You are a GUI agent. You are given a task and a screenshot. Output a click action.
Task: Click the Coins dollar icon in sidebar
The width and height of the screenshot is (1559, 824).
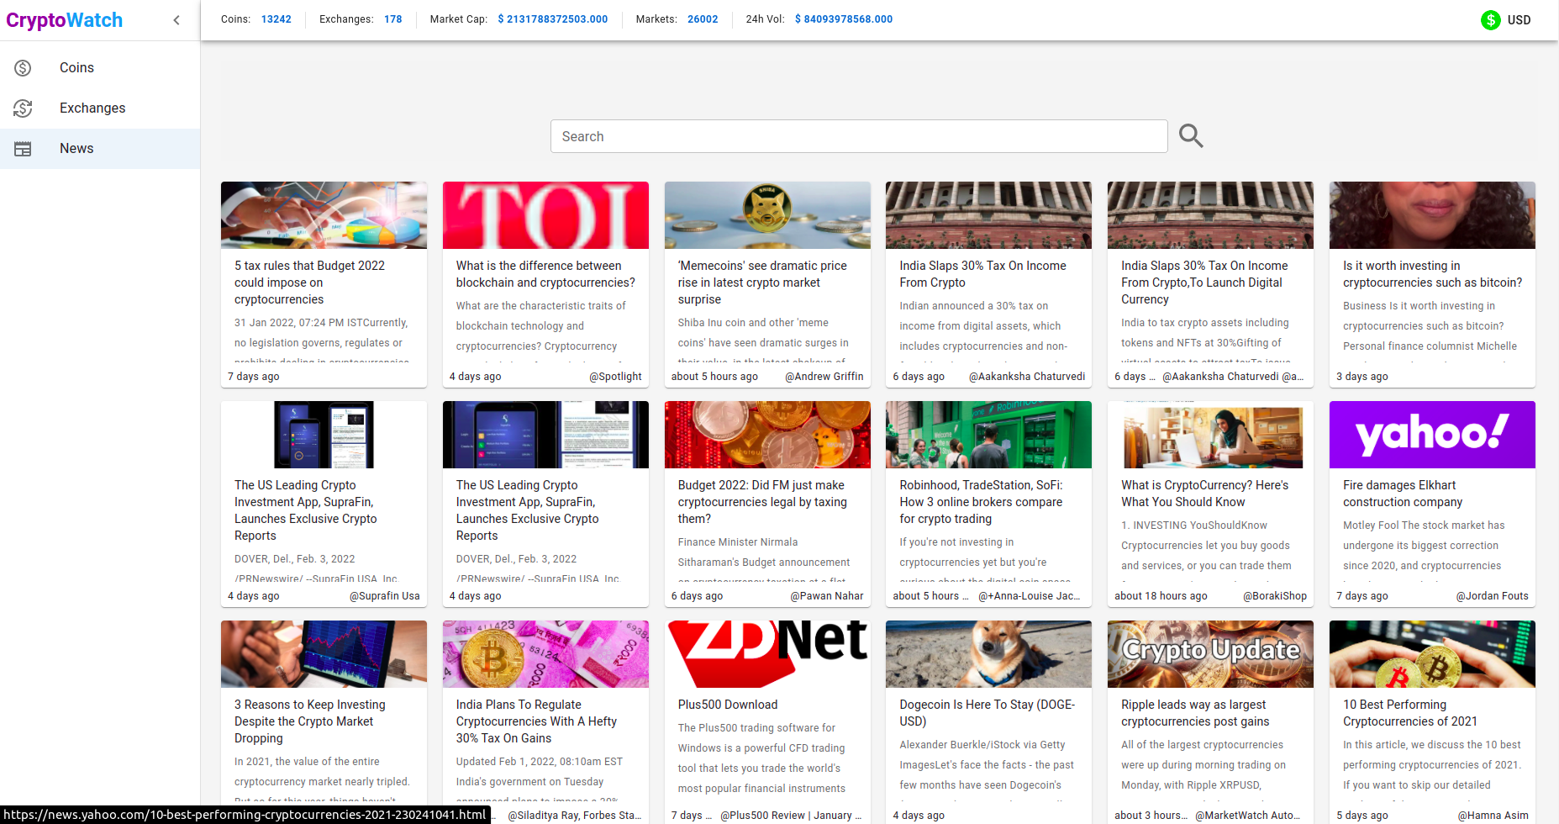(23, 67)
